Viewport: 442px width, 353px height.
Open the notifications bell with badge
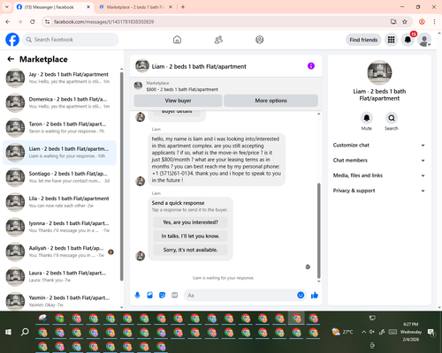[408, 40]
